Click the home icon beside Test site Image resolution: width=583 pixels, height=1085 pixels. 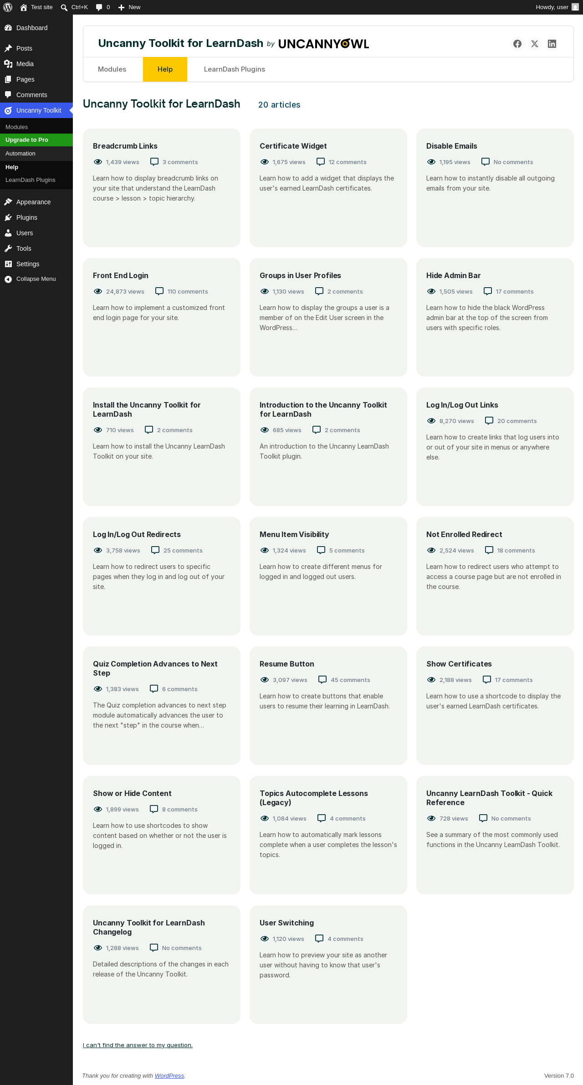pyautogui.click(x=24, y=7)
